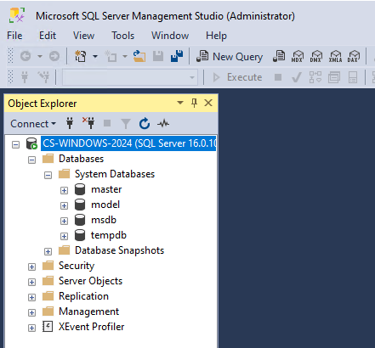Click the Navigate Backward arrow icon
This screenshot has height=348, width=375.
pyautogui.click(x=26, y=56)
